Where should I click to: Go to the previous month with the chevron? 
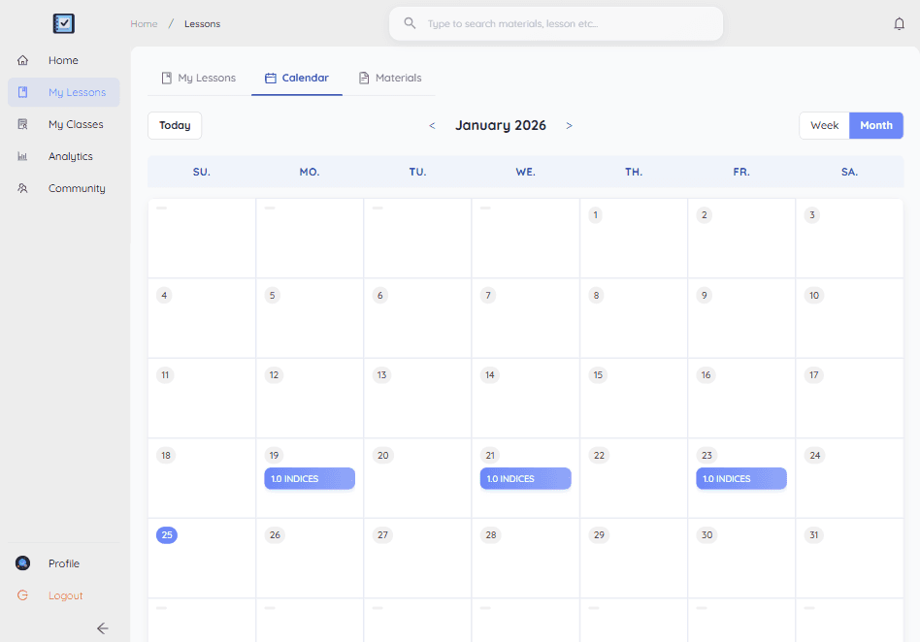click(x=433, y=125)
